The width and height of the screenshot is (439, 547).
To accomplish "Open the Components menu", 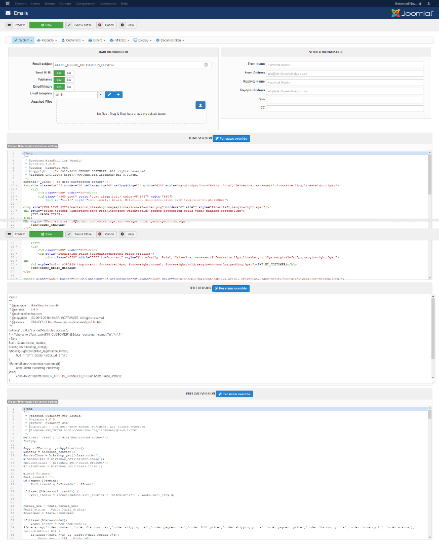I will tap(85, 4).
